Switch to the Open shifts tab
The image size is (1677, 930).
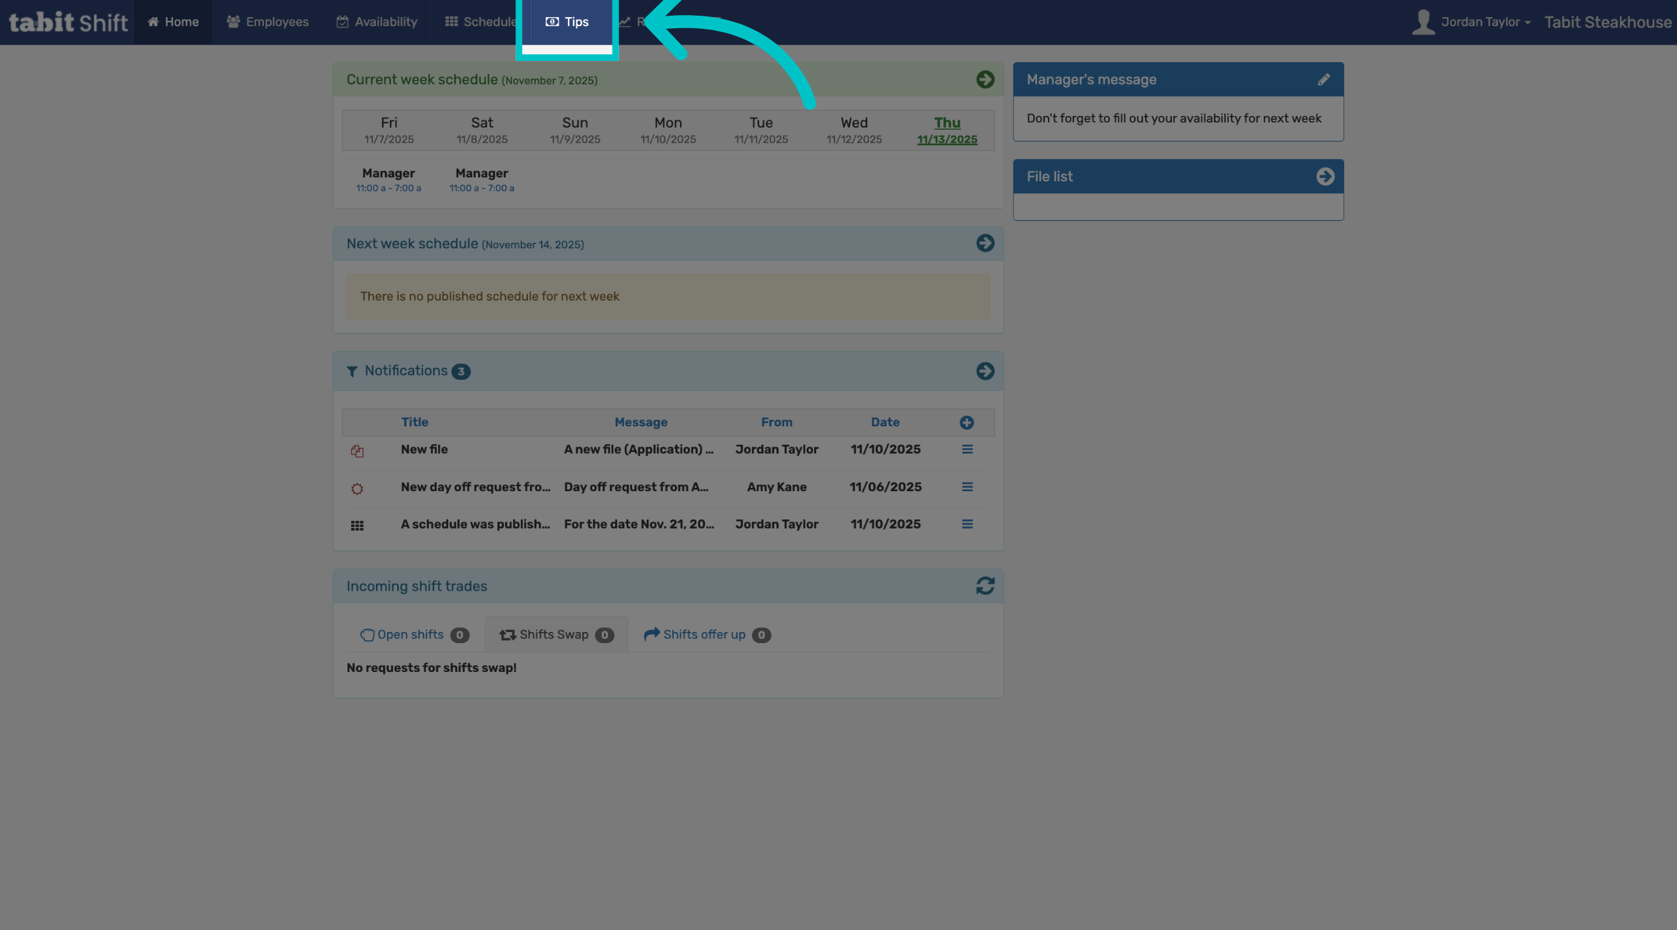pos(415,635)
